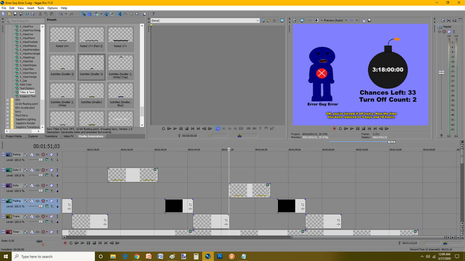Screen dimensions: 465x261
Task: Open the Insert menu
Action: (x=30, y=8)
